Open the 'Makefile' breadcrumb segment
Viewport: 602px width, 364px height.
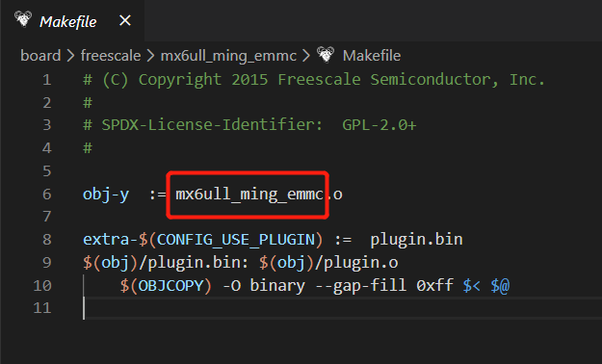(x=372, y=56)
